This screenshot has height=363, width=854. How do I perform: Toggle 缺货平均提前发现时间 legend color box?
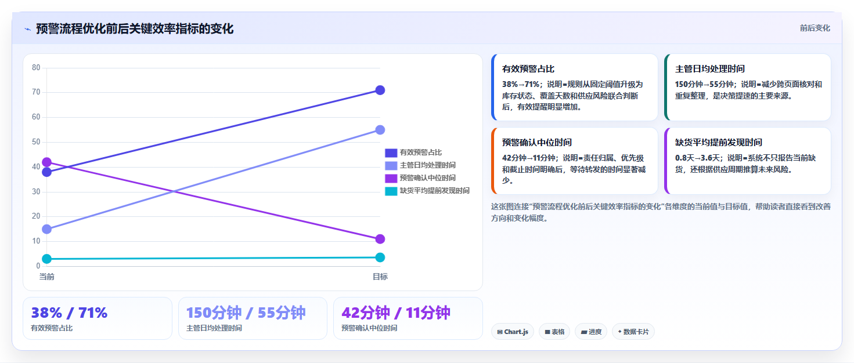(x=391, y=191)
